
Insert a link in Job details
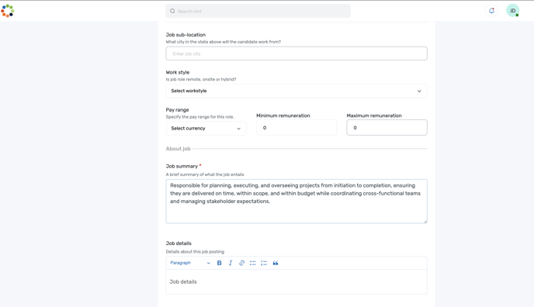[242, 263]
